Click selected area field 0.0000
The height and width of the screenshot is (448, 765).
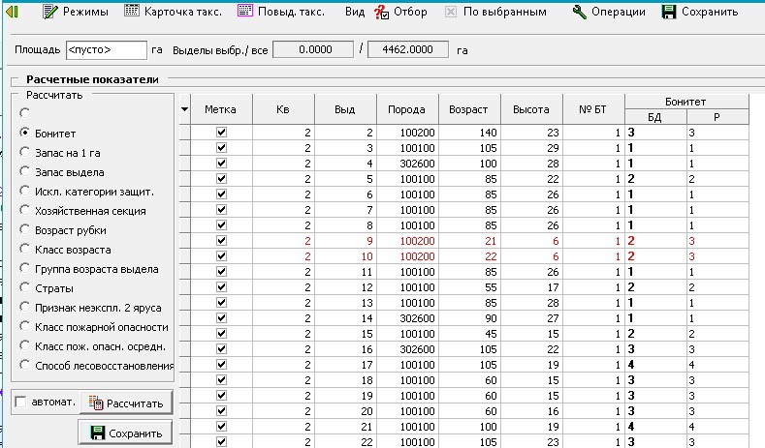(x=313, y=49)
